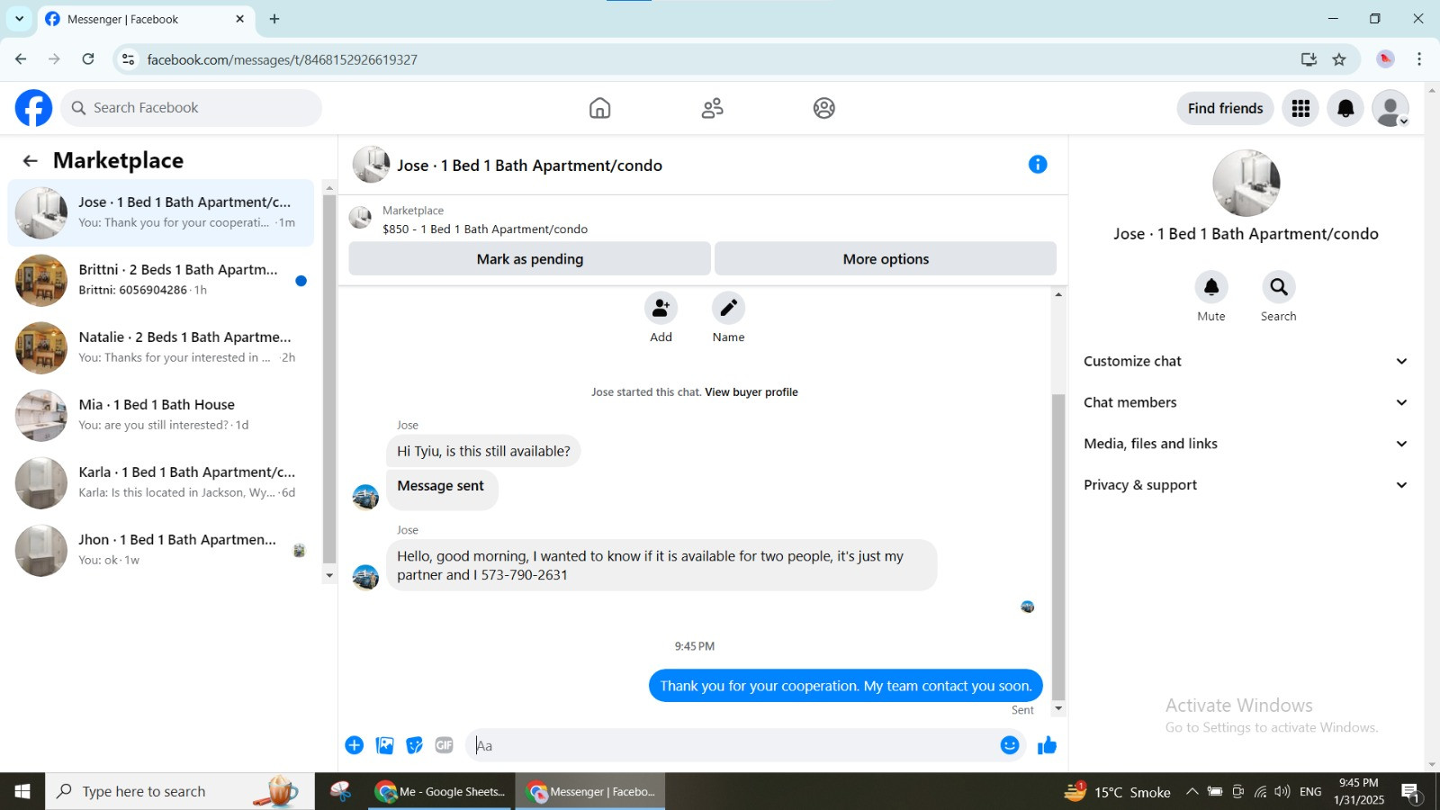This screenshot has width=1440, height=810.
Task: Bookmark this tab with star icon
Action: (1339, 59)
